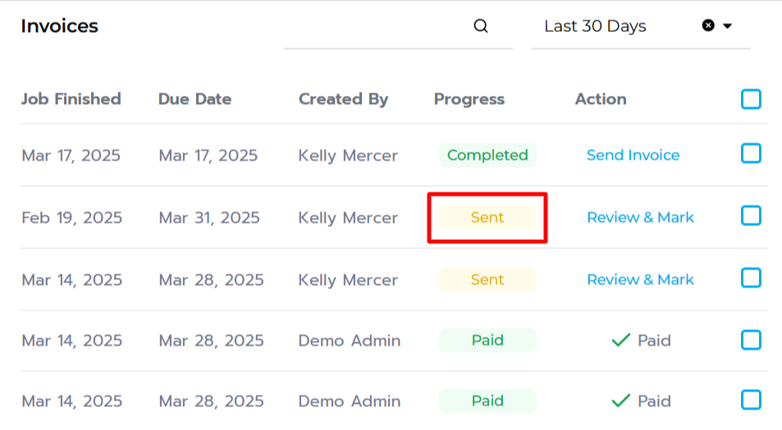Open Review & Mark for Mar 31 invoice
Screen dimensions: 782x430
point(640,218)
